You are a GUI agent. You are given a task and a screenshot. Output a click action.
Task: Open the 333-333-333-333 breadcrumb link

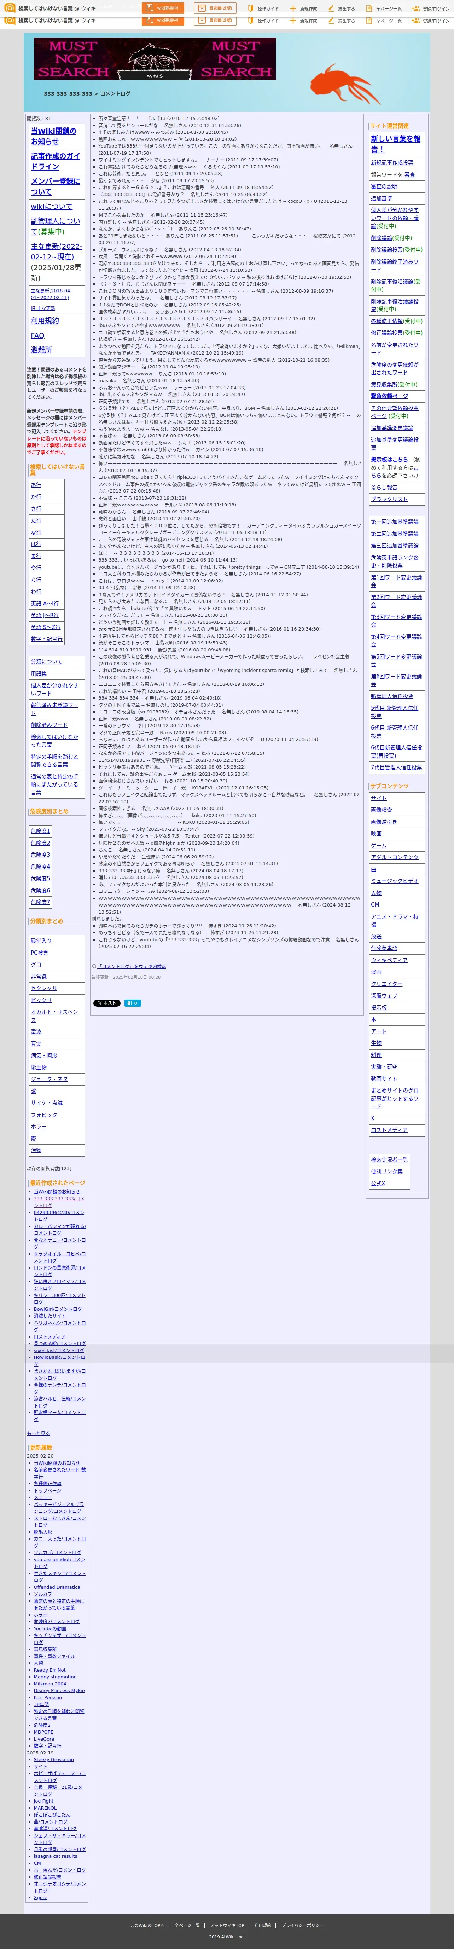click(x=68, y=94)
